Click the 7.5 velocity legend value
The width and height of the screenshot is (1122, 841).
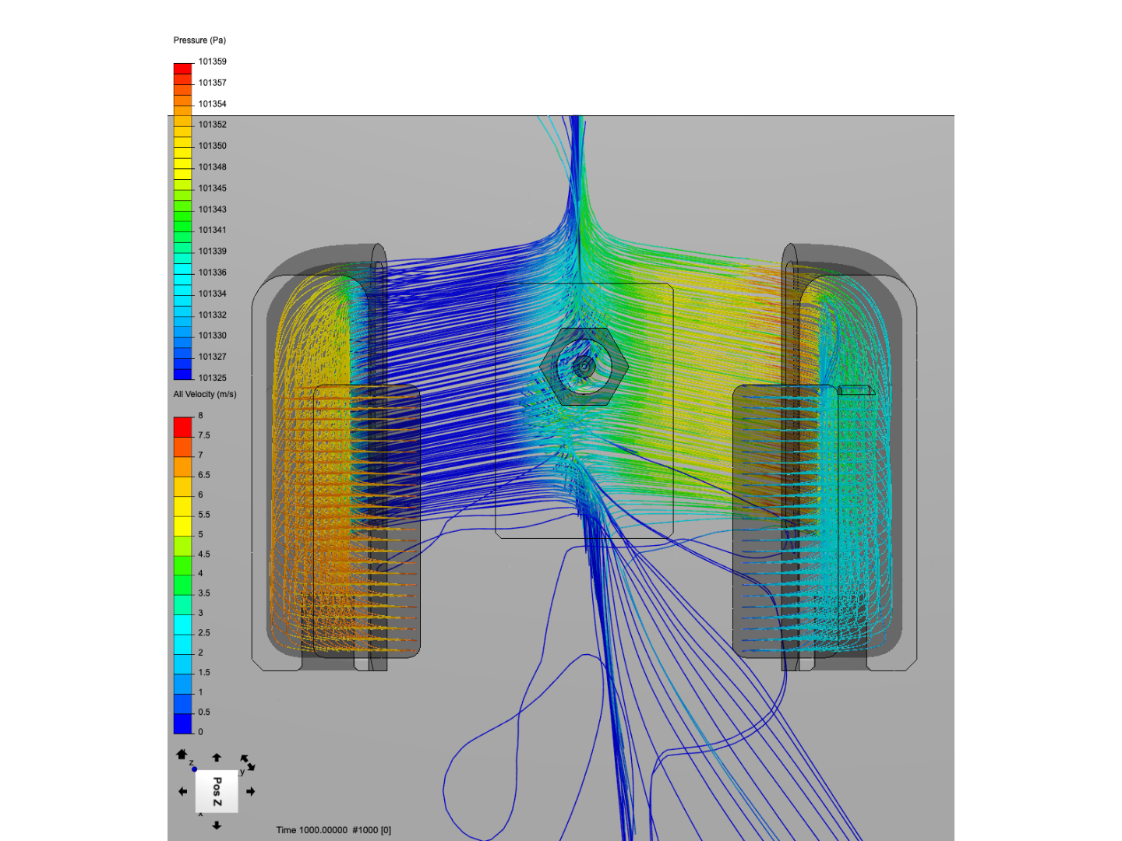[203, 435]
